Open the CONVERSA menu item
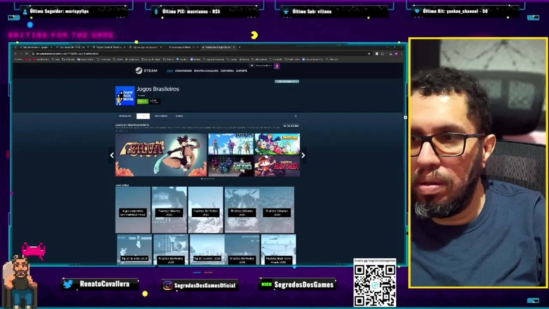Viewport: 549px width, 309px height. coord(227,71)
